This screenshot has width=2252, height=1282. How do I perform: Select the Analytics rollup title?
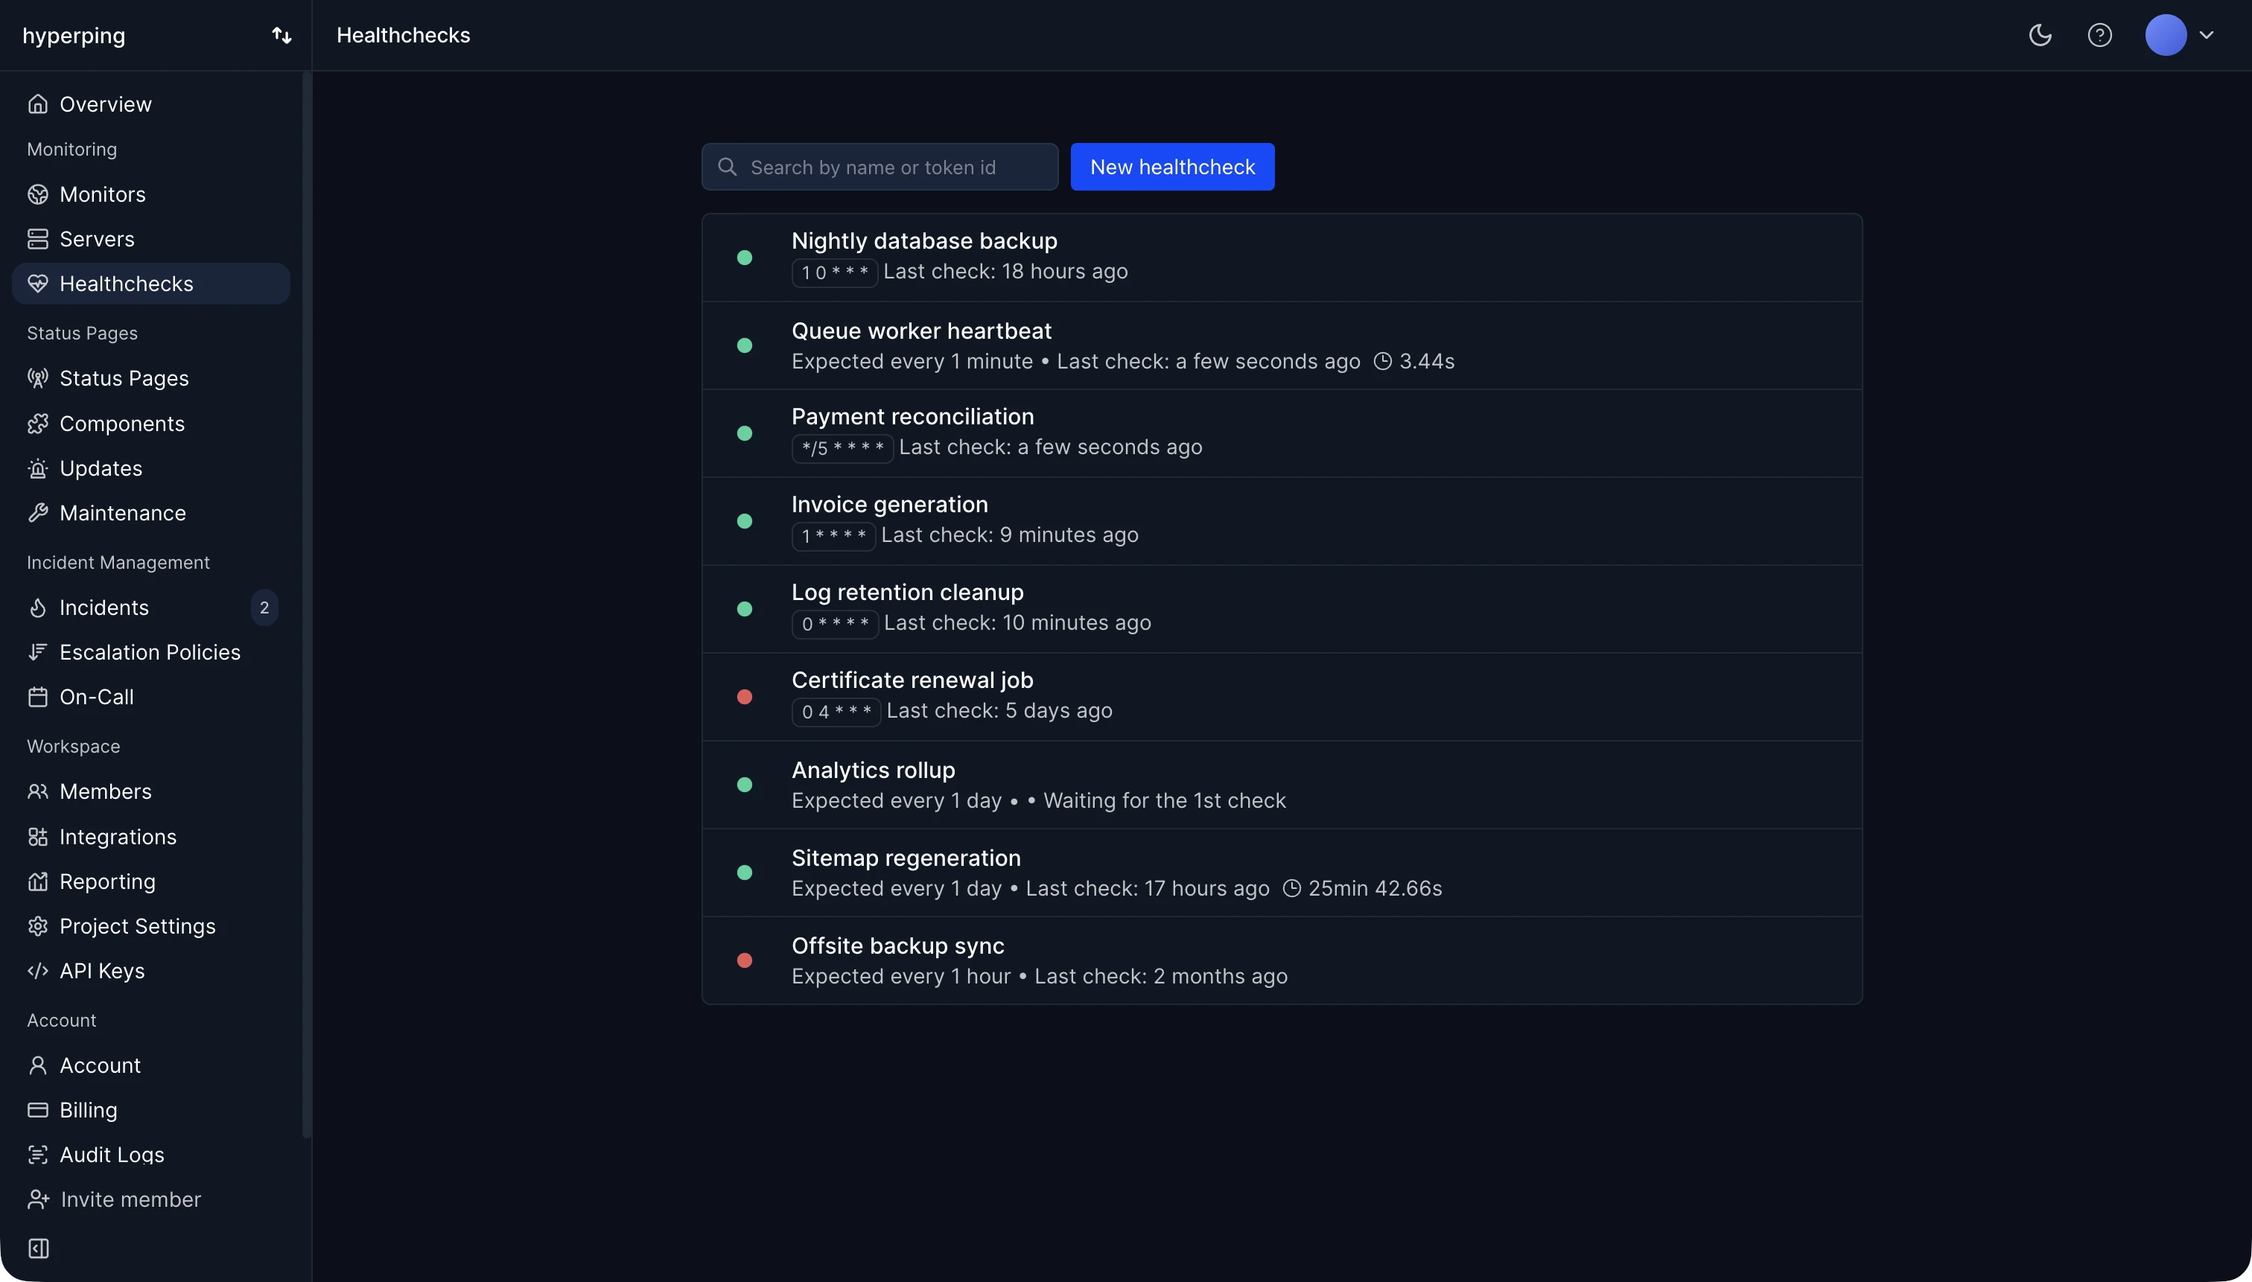click(x=873, y=770)
